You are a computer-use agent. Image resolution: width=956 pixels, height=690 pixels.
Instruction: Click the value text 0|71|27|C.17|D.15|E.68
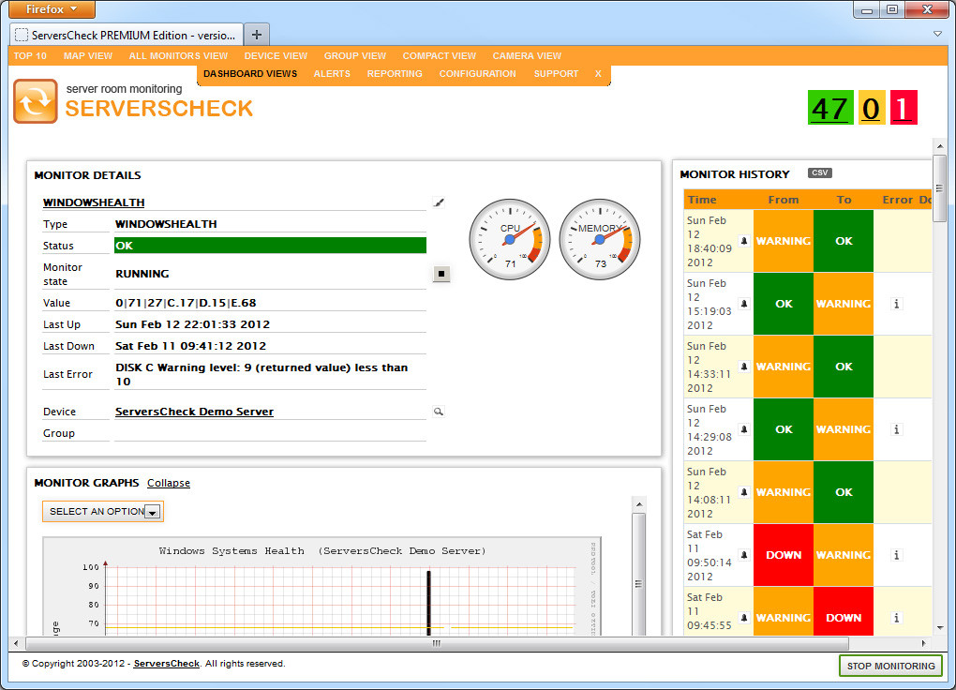(186, 303)
